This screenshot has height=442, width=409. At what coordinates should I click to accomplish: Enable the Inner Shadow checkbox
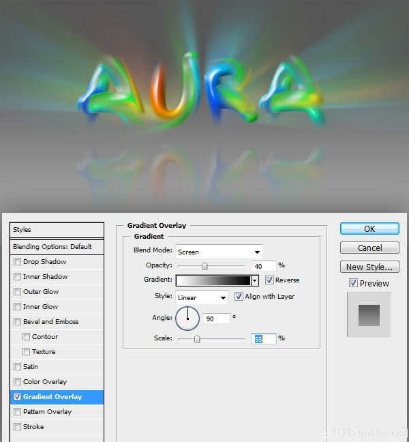17,276
